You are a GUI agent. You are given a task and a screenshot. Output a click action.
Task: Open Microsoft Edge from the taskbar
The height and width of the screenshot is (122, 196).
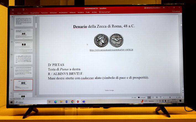point(56,102)
